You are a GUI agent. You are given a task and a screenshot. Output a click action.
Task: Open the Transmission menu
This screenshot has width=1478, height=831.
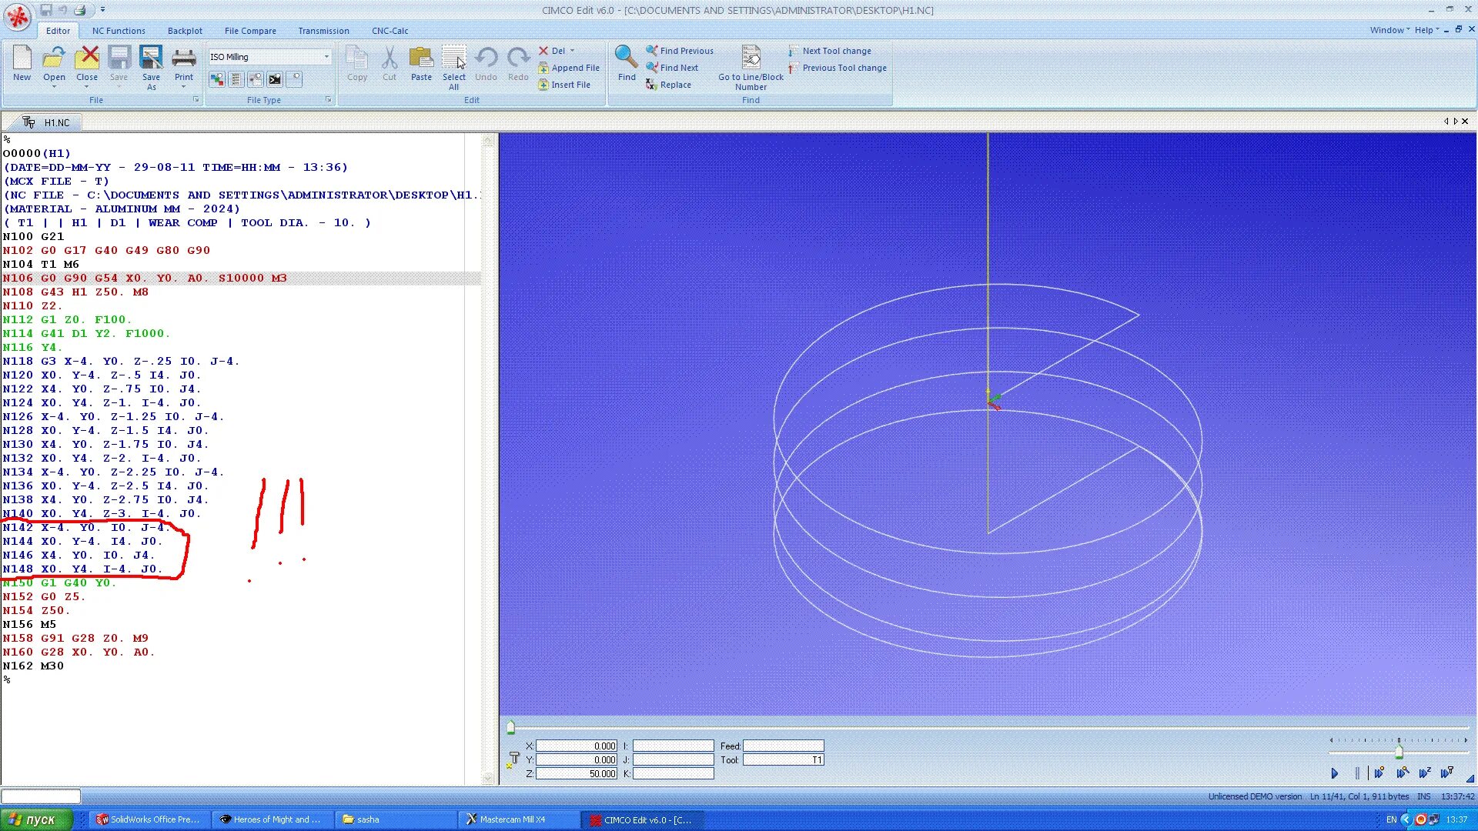323,31
